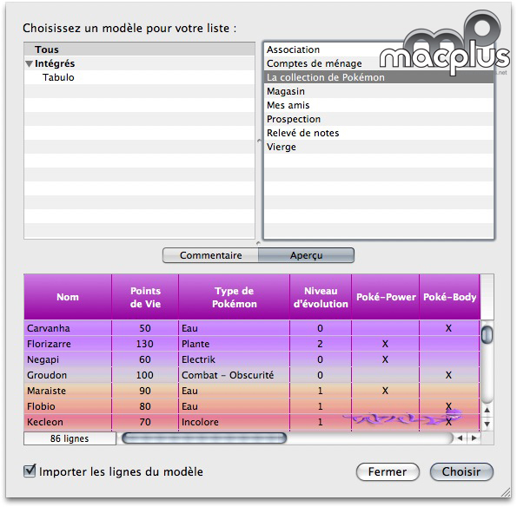Image resolution: width=517 pixels, height=507 pixels.
Task: Click the Fermer button
Action: (x=388, y=471)
